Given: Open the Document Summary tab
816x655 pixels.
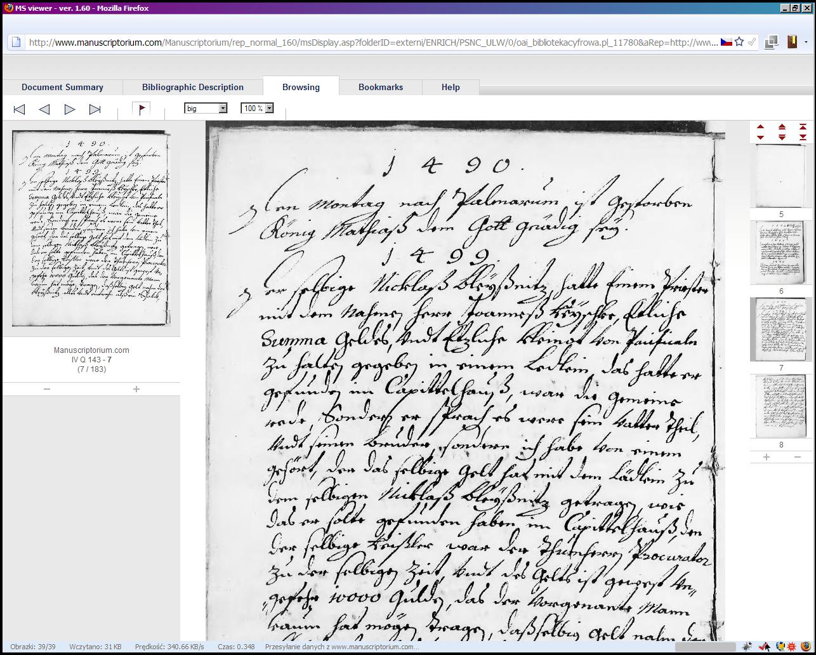Looking at the screenshot, I should [x=62, y=87].
